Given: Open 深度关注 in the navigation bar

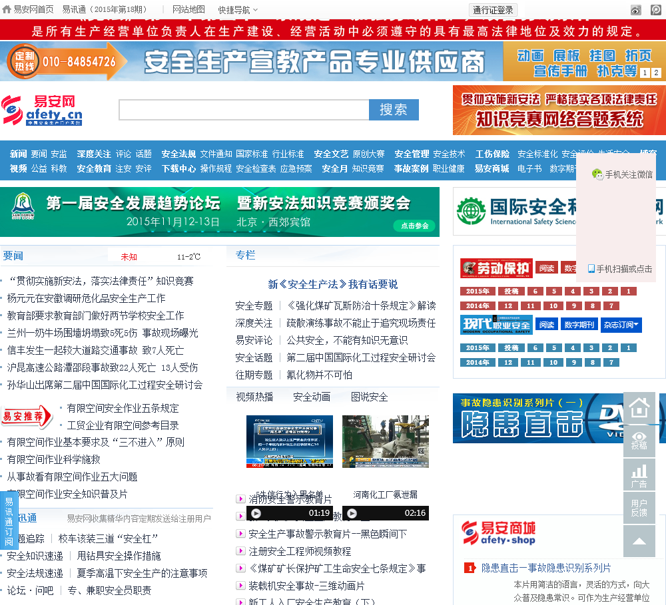Looking at the screenshot, I should [94, 154].
